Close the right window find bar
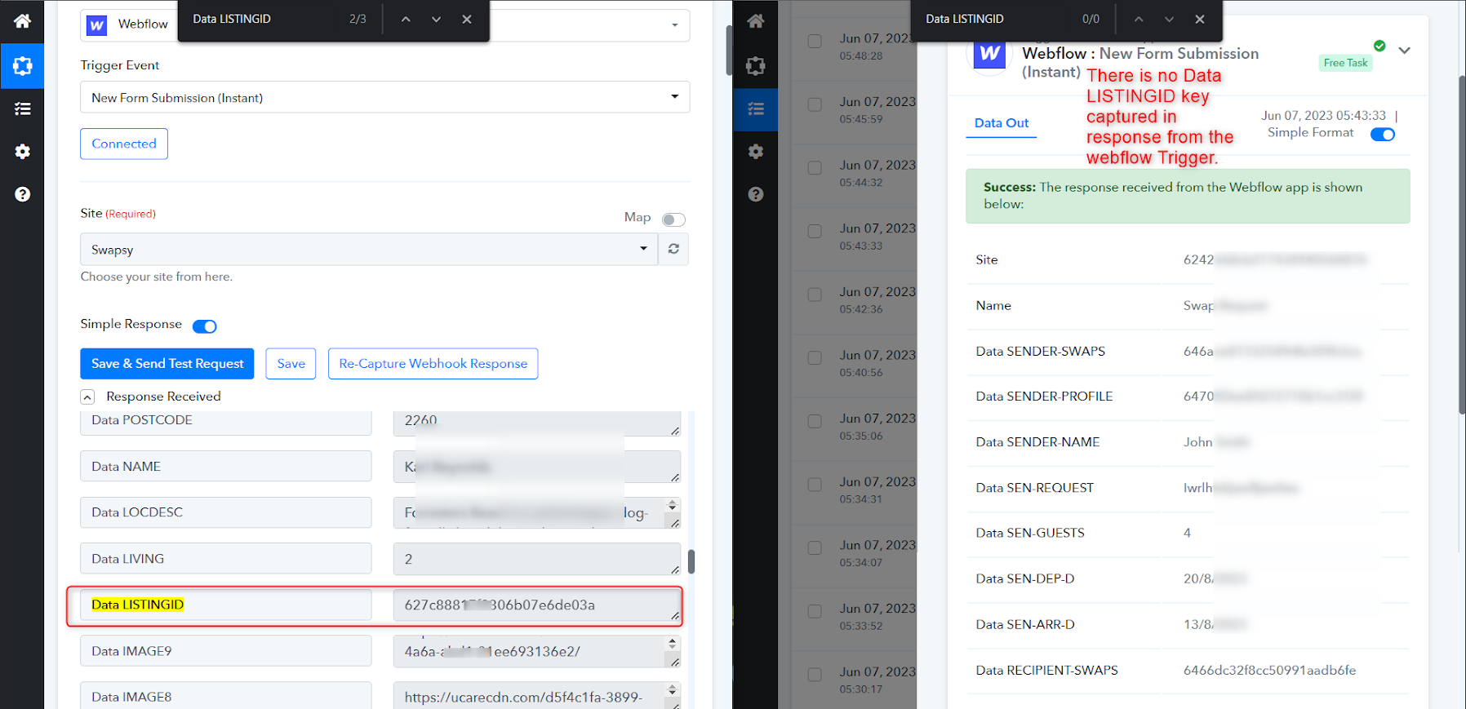 (1200, 19)
